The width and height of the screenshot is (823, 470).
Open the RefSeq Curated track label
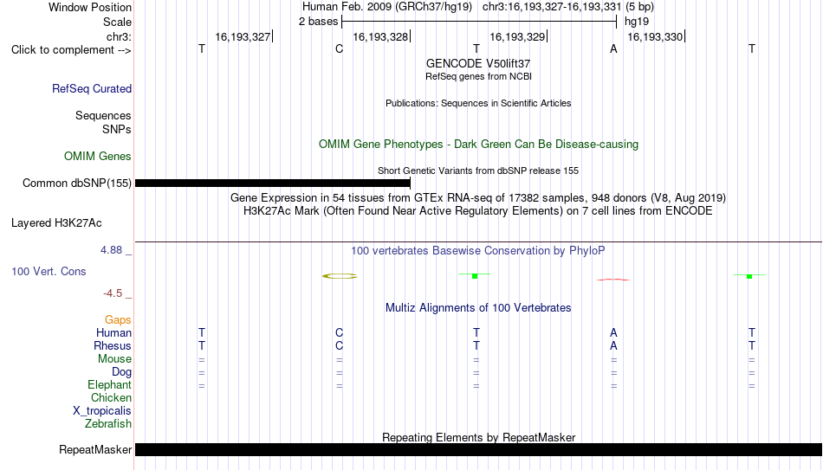[x=92, y=88]
